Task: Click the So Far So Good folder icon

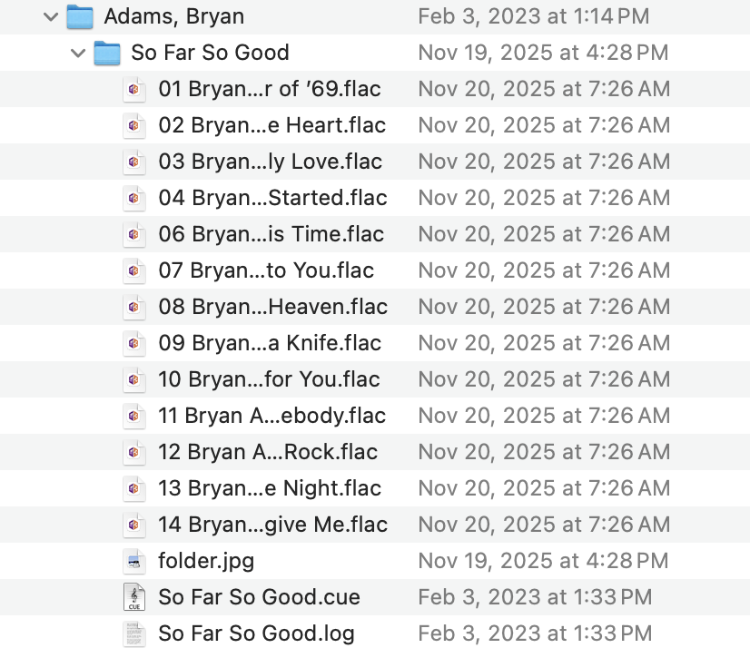Action: point(107,53)
